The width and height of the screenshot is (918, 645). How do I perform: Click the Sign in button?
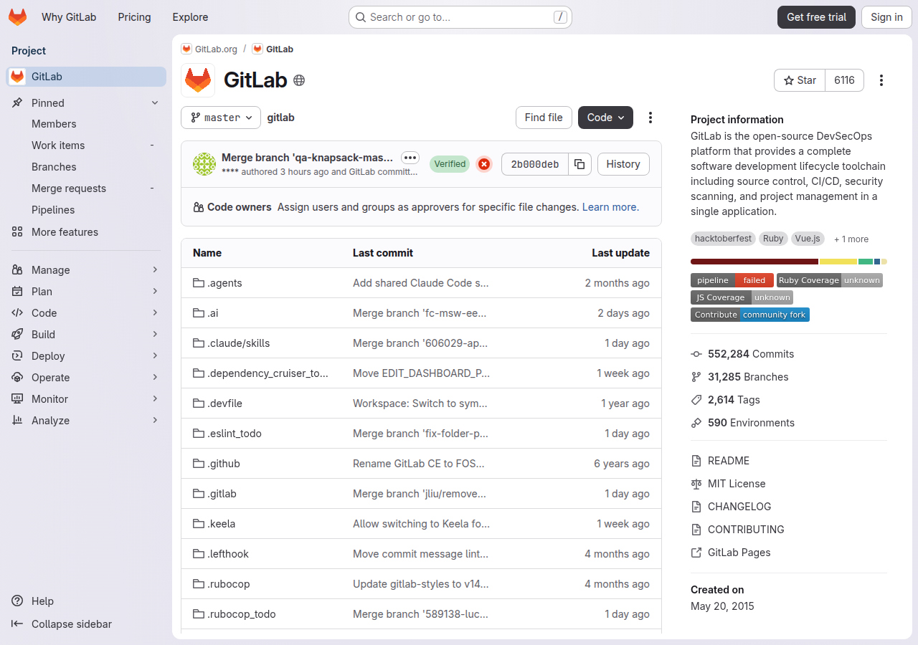pos(886,17)
